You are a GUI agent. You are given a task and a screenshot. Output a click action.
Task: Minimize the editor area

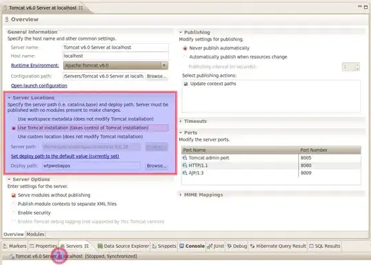359,7
